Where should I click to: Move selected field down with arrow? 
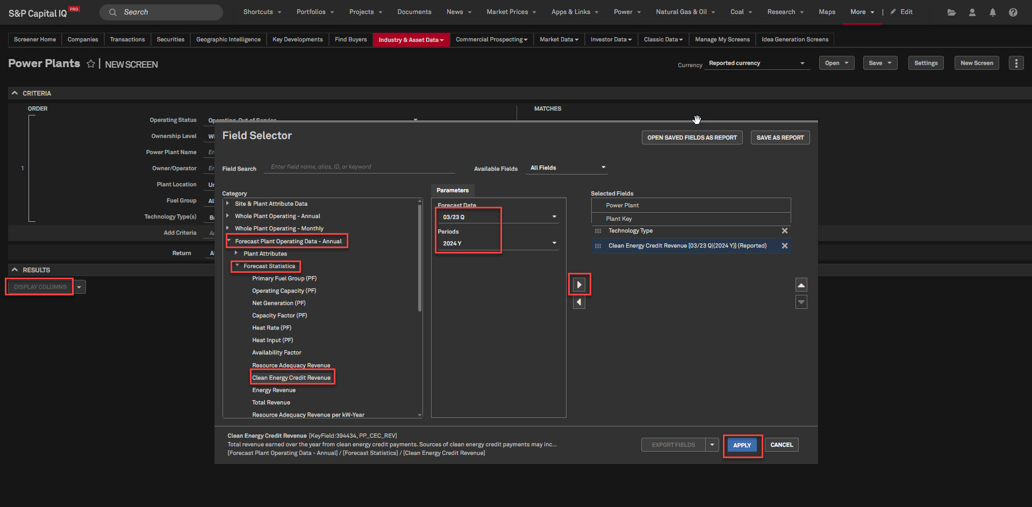(x=801, y=302)
